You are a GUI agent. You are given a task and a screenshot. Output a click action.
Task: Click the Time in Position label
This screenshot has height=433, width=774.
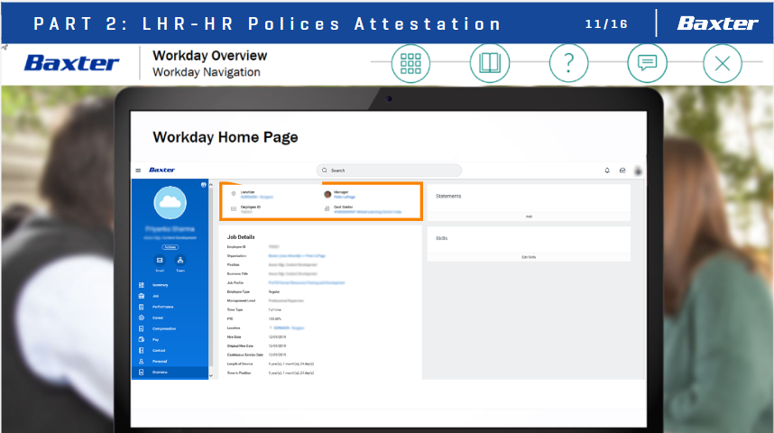(239, 373)
